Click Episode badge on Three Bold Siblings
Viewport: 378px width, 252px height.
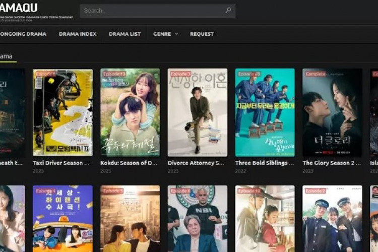249,74
